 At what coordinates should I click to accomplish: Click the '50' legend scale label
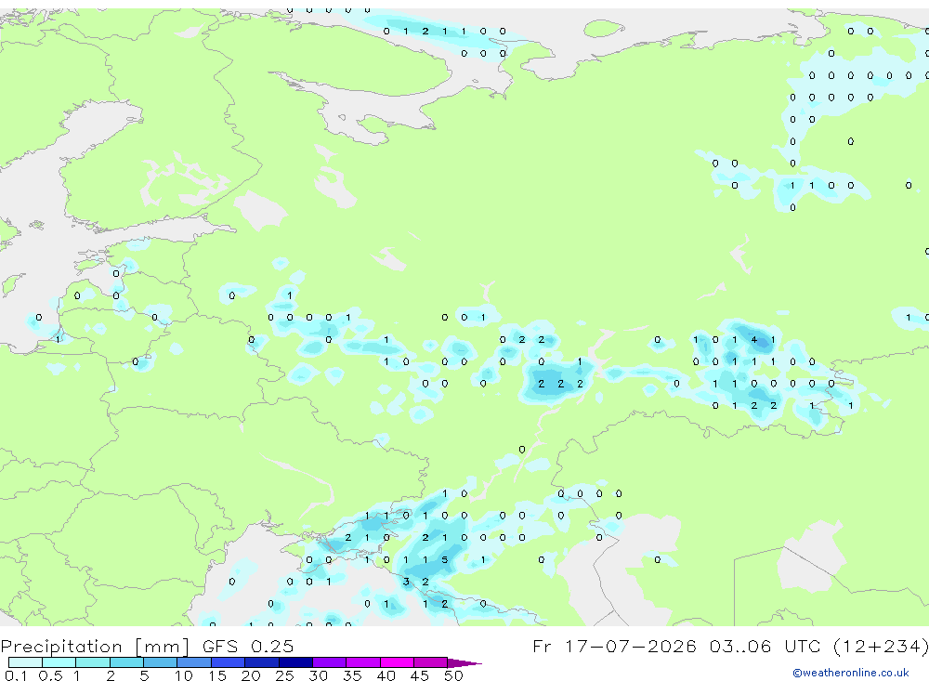click(x=453, y=675)
